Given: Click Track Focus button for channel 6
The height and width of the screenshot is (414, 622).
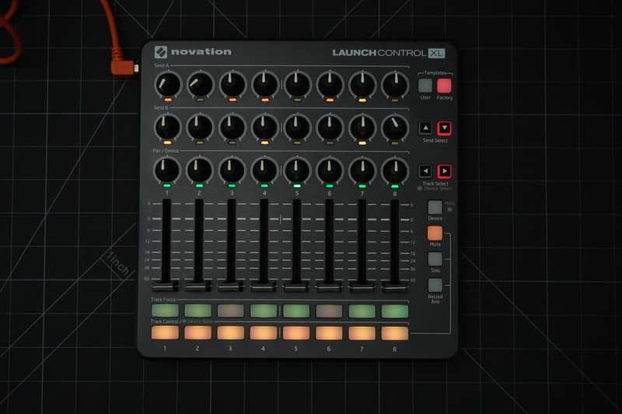Looking at the screenshot, I should (x=329, y=311).
